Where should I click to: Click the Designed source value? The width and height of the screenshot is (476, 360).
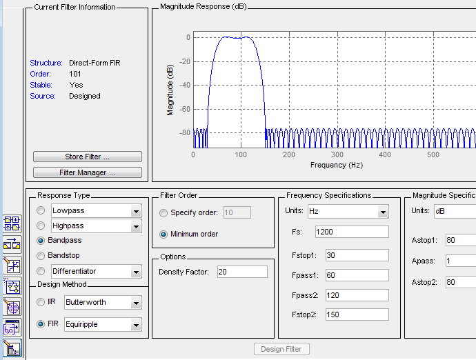click(x=85, y=96)
